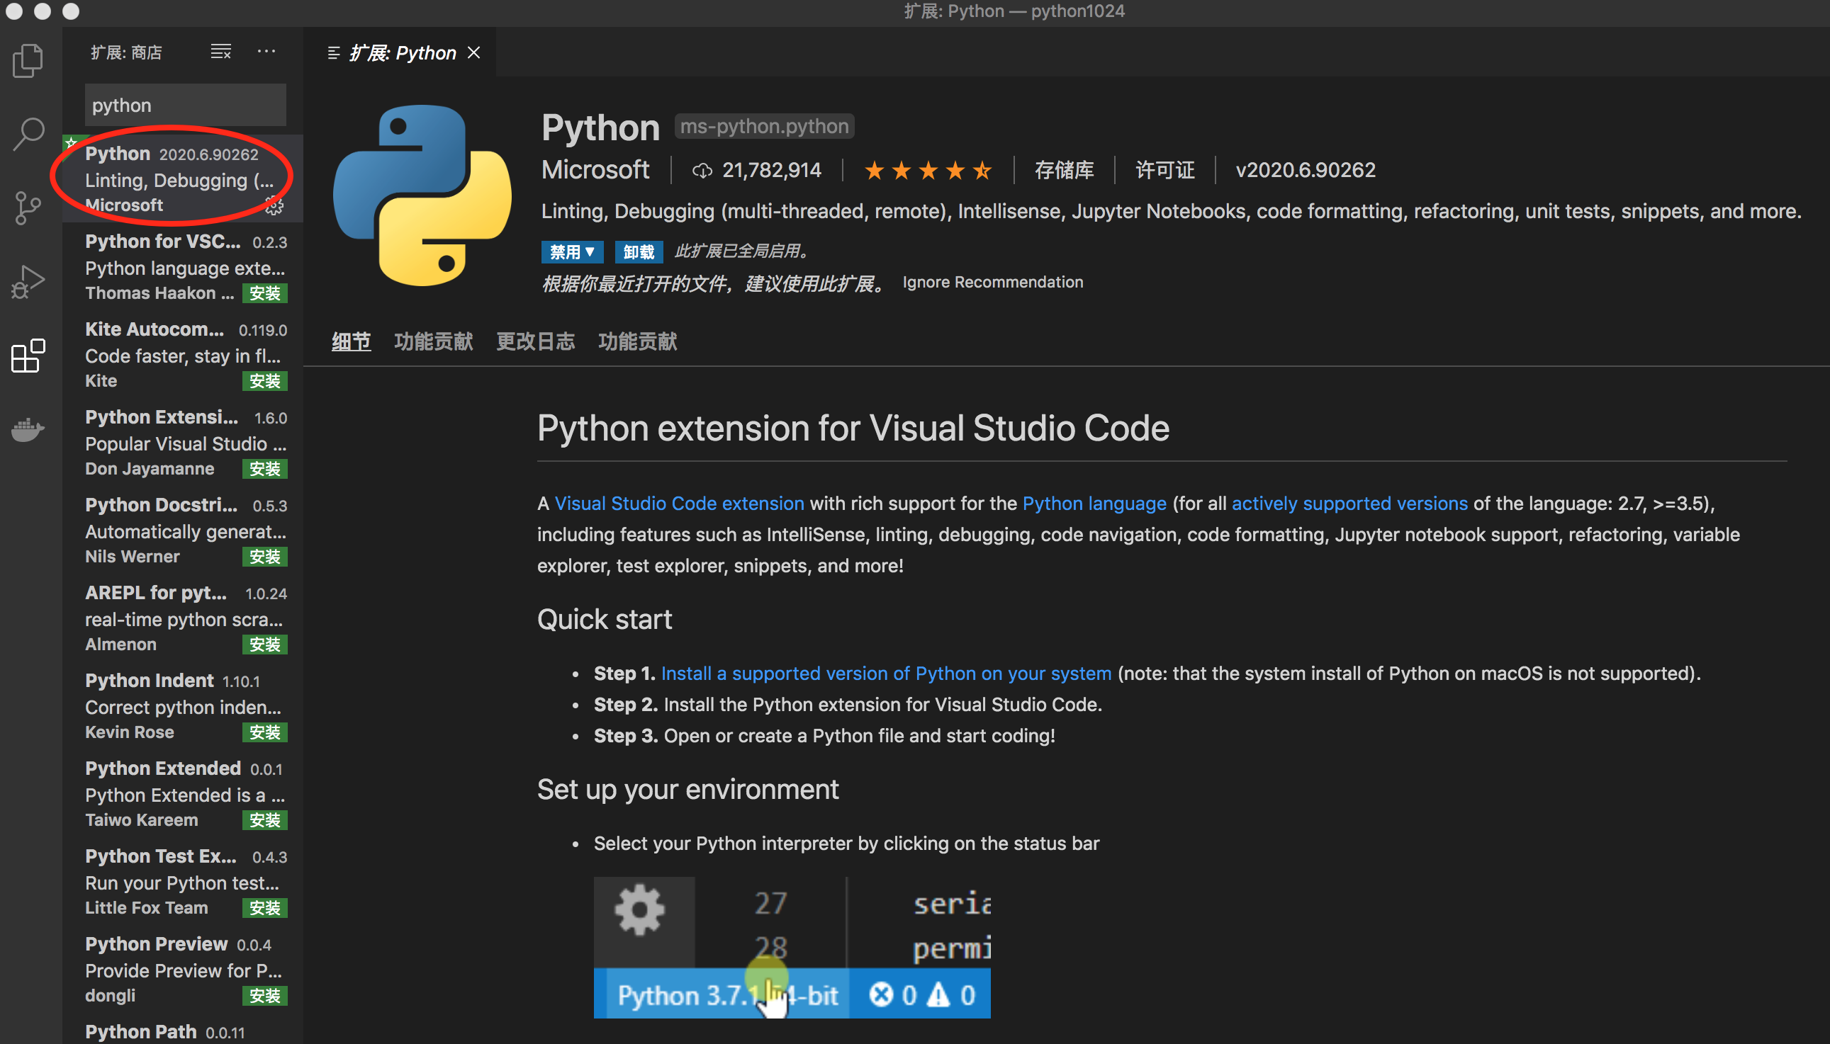Select the 细节 details tab
Image resolution: width=1830 pixels, height=1044 pixels.
351,341
